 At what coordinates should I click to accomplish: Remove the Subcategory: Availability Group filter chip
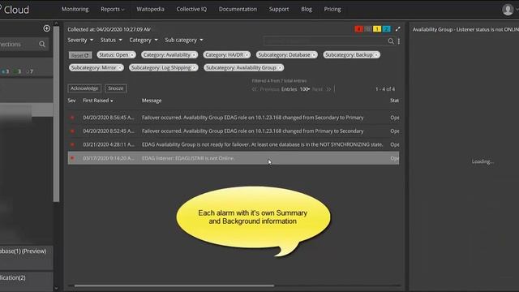280,68
